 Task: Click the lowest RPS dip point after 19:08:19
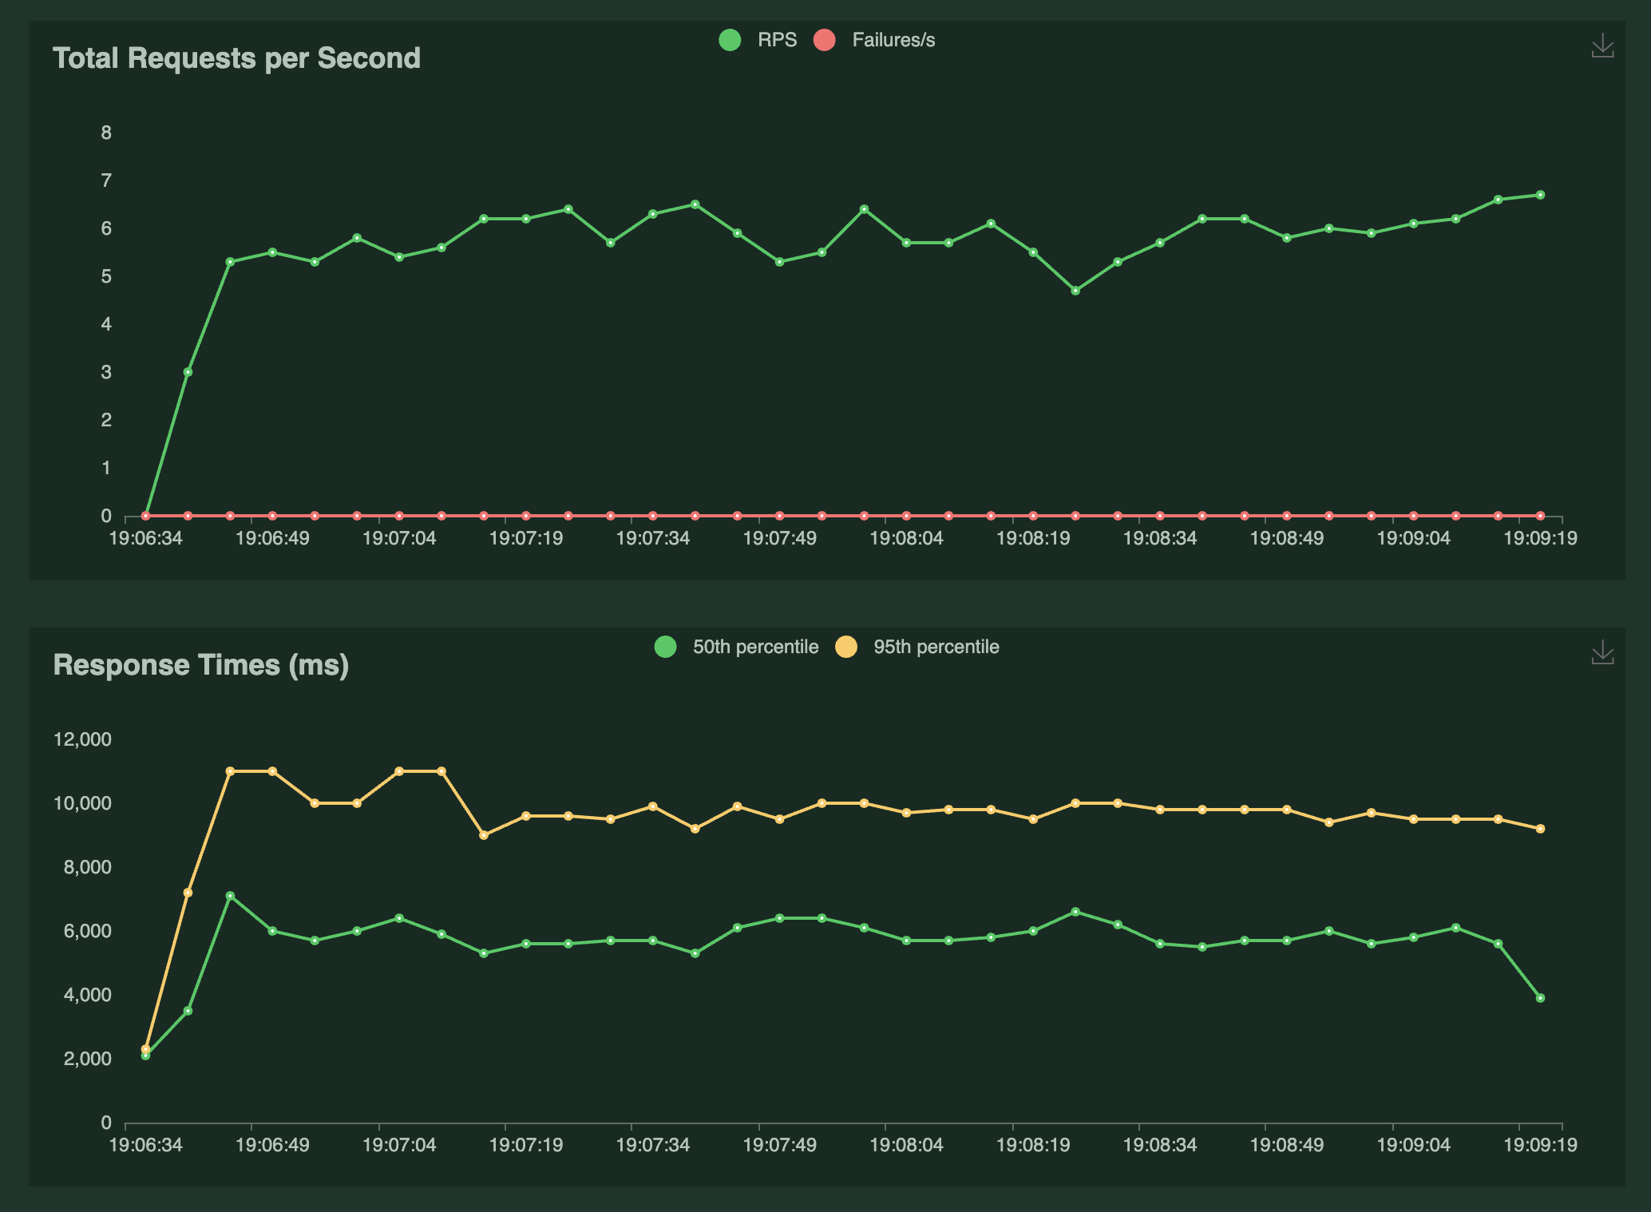(1075, 291)
